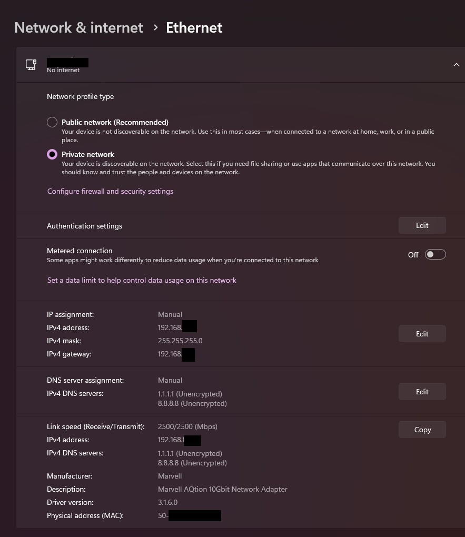Open the Set a data limit link
This screenshot has height=537, width=465.
coord(142,280)
